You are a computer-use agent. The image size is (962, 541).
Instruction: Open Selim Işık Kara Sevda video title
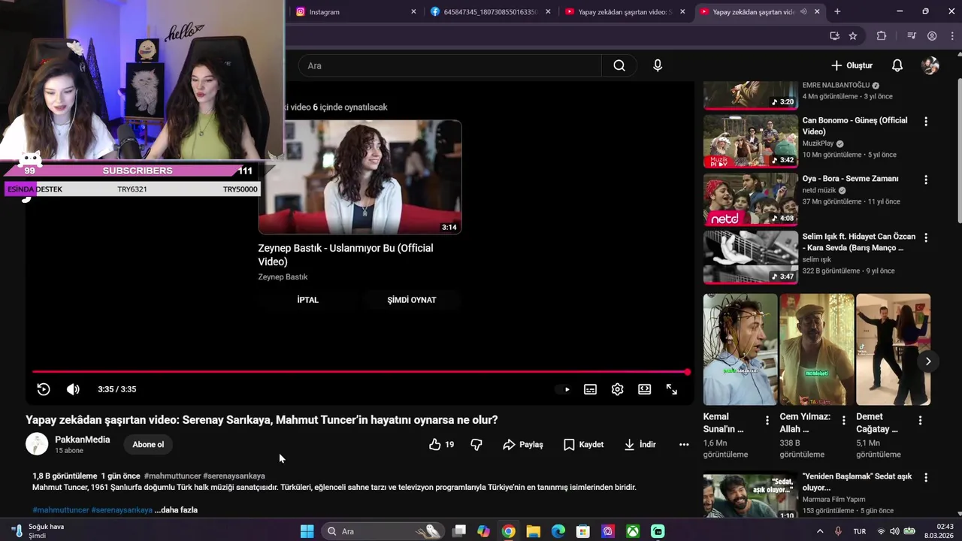(859, 242)
